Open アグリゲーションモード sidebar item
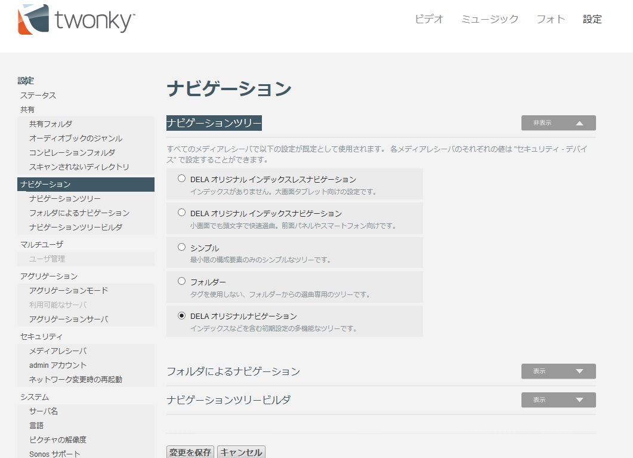The width and height of the screenshot is (633, 458). (x=69, y=290)
